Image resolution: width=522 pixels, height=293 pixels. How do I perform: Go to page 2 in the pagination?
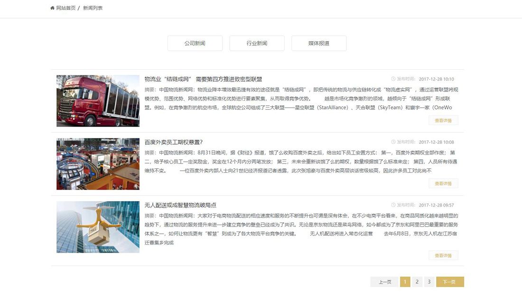click(x=417, y=282)
